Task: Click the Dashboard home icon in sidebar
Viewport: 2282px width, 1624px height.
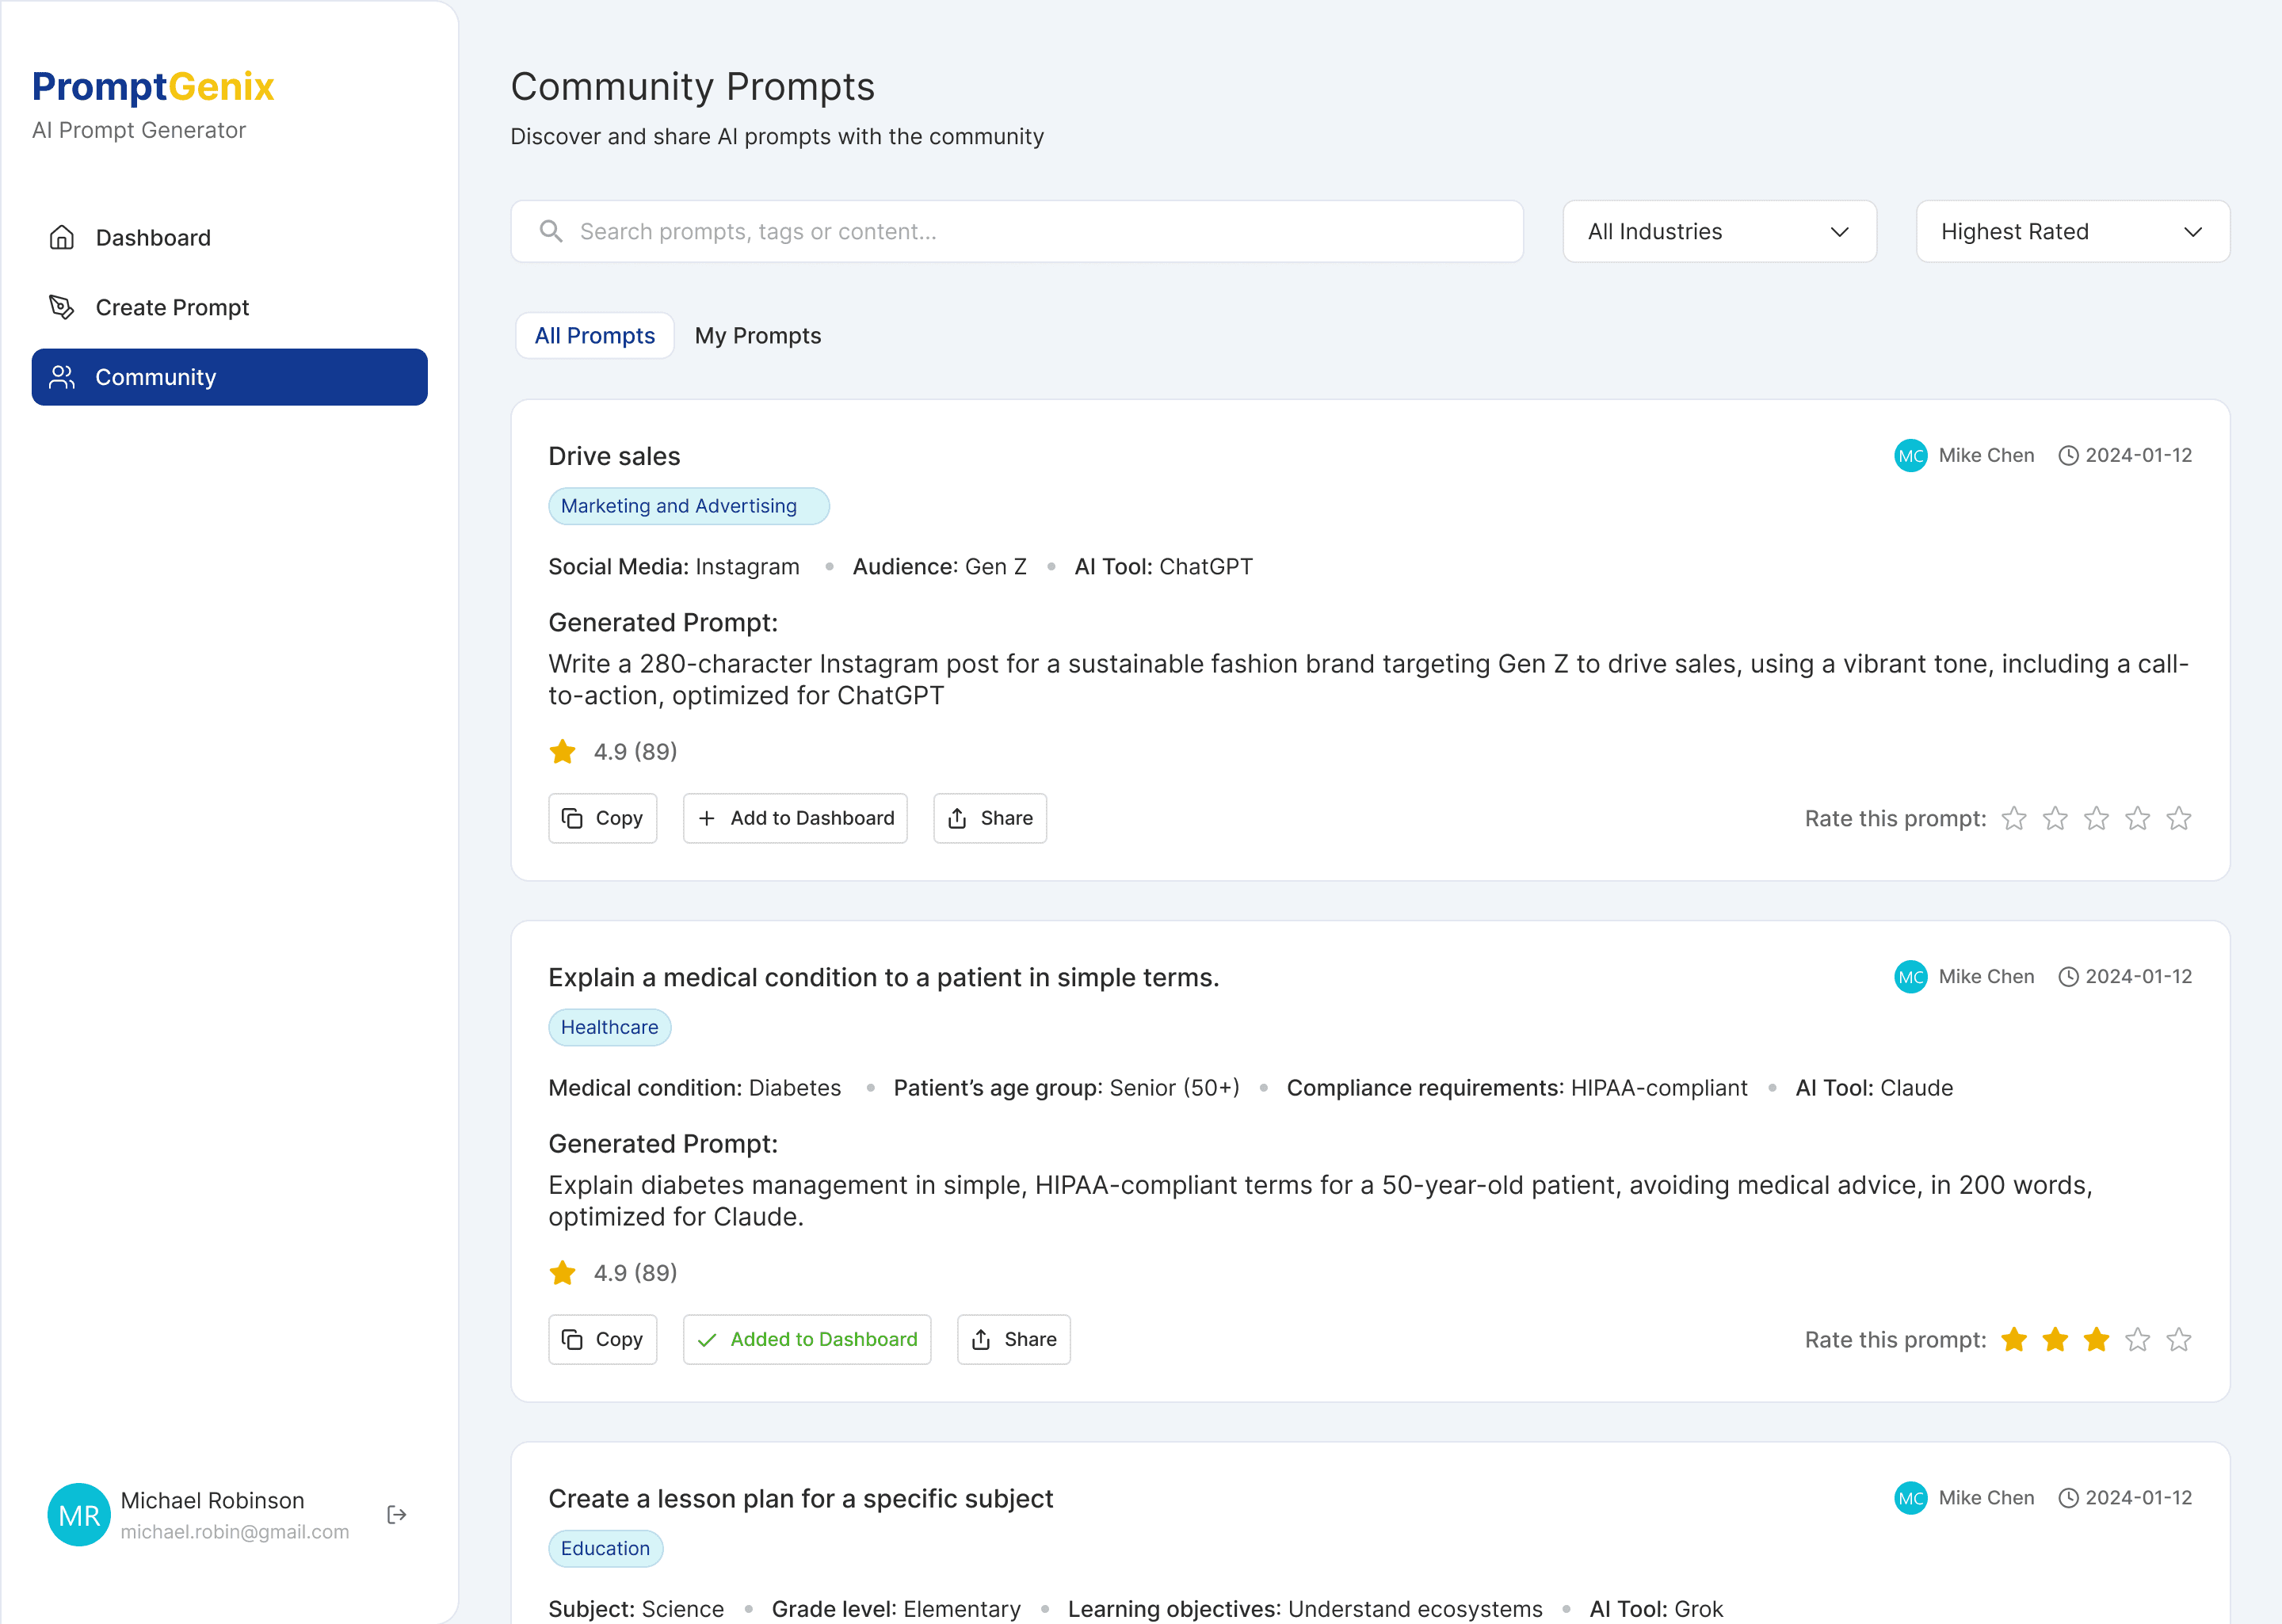Action: pos(62,237)
